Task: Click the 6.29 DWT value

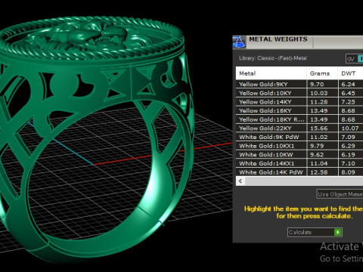Action: (348, 146)
